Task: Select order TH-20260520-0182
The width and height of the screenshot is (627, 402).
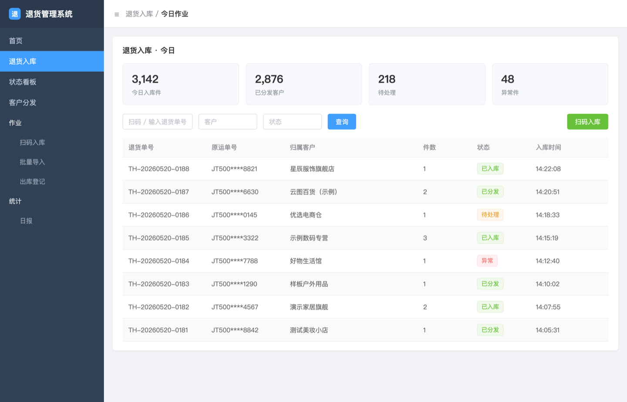Action: (159, 307)
